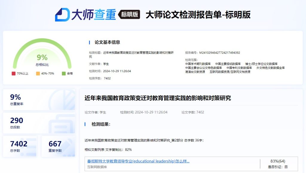
Task: Click the paper title heading 近年来我国教育政策变迁
Action: [x=158, y=98]
